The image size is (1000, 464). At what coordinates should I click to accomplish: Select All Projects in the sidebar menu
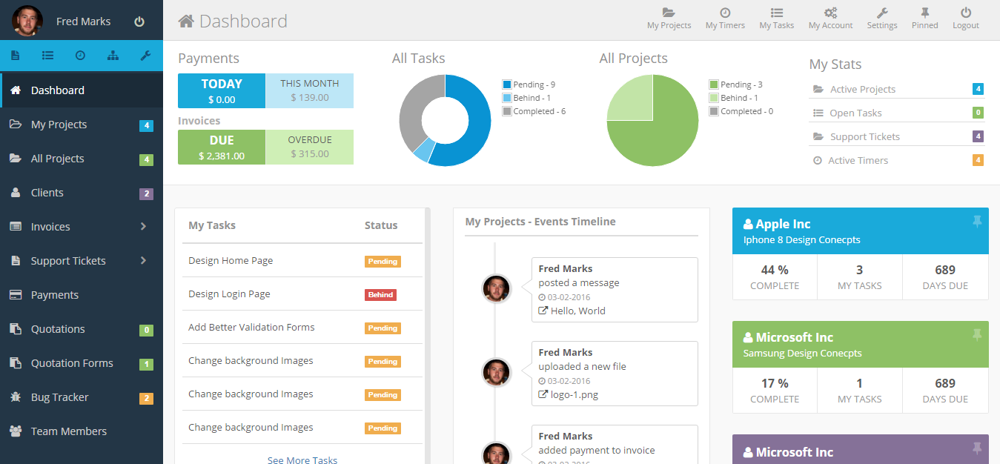coord(82,159)
